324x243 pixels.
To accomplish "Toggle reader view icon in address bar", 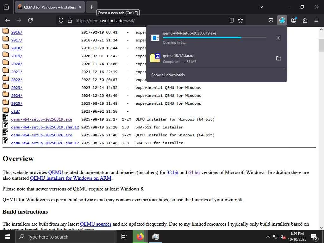I will coord(232,20).
